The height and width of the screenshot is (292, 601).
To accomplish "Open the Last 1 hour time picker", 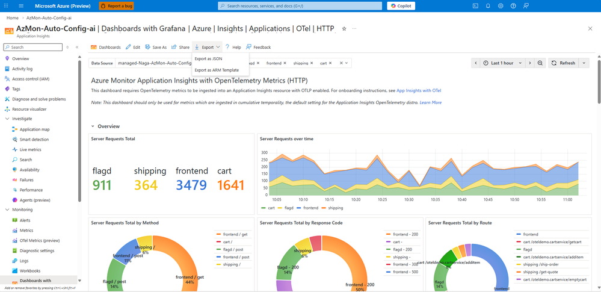I will pos(502,63).
